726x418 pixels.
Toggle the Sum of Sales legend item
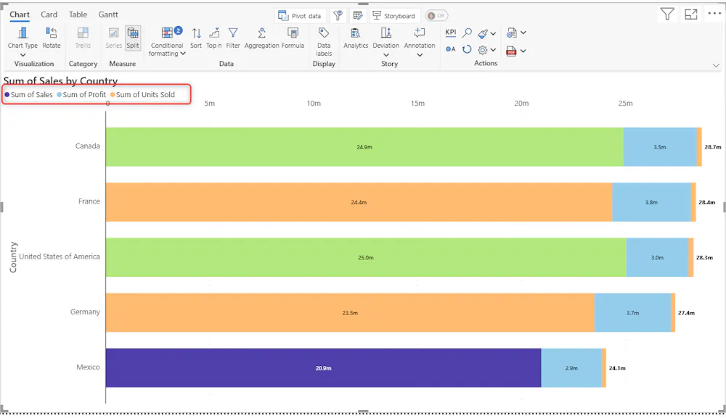tap(29, 95)
